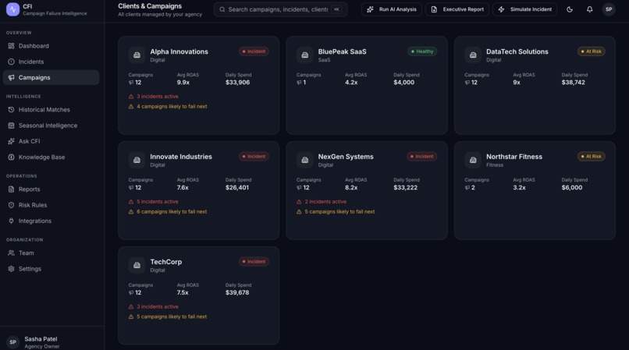Image resolution: width=629 pixels, height=350 pixels.
Task: Click Incident badge on NexGen Systems
Action: (x=422, y=157)
